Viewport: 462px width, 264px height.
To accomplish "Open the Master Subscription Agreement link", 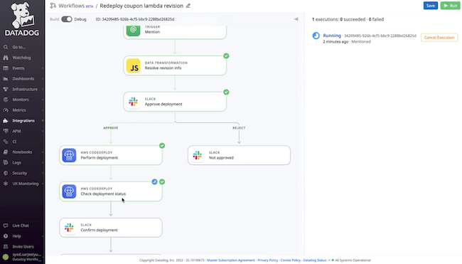I will [231, 260].
